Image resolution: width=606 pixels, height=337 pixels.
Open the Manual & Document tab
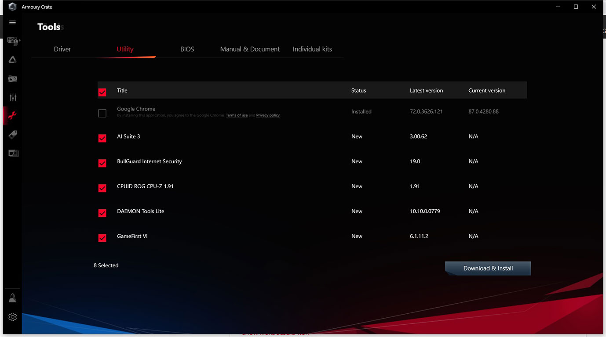click(250, 49)
